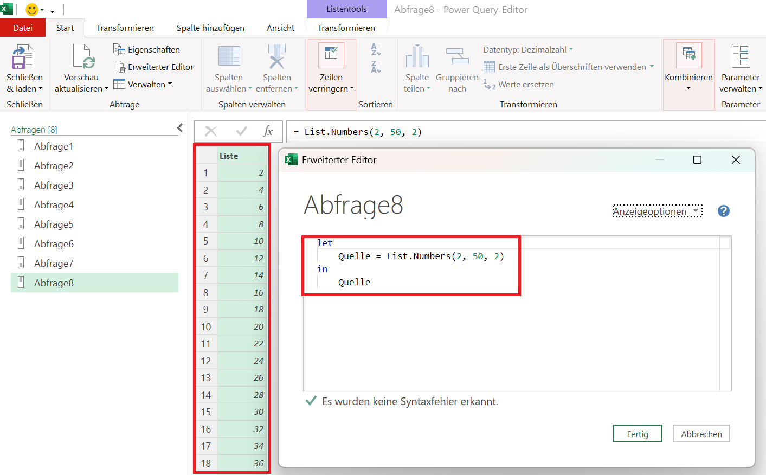Viewport: 766px width, 475px height.
Task: Expand the Schließen & laden dropdown arrow
Action: coord(40,88)
